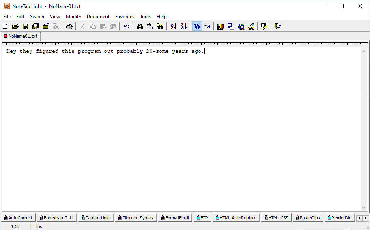Screen dimensions: 370x230
Task: Change font with the A-A icon
Action: click(x=207, y=26)
